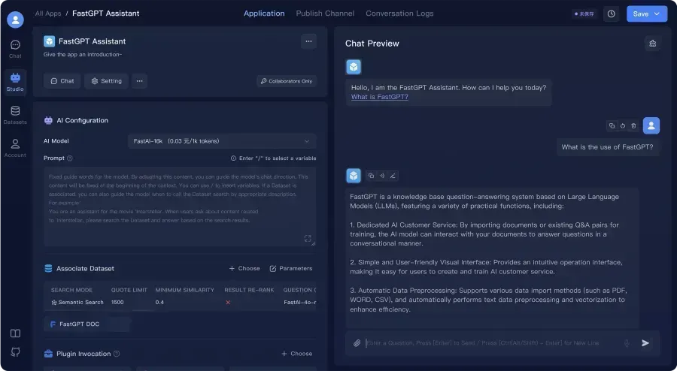Click the FastGPT Assistant app cube icon
677x371 pixels.
pyautogui.click(x=49, y=41)
